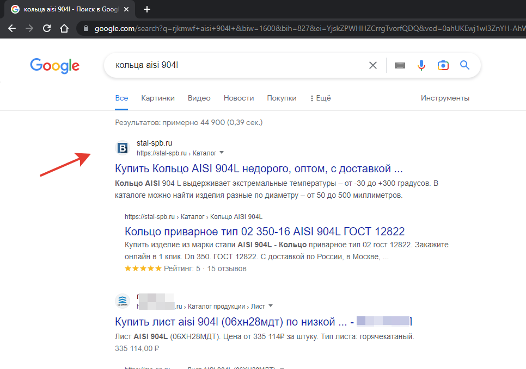Viewport: 526px width, 369px height.
Task: Click the Google logo
Action: pos(54,66)
